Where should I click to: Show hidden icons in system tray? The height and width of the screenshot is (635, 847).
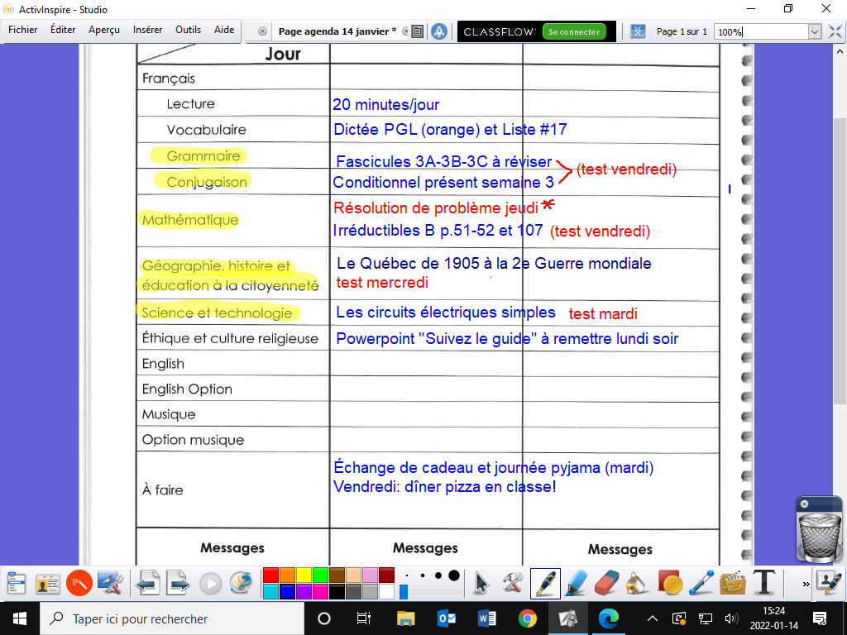point(653,618)
